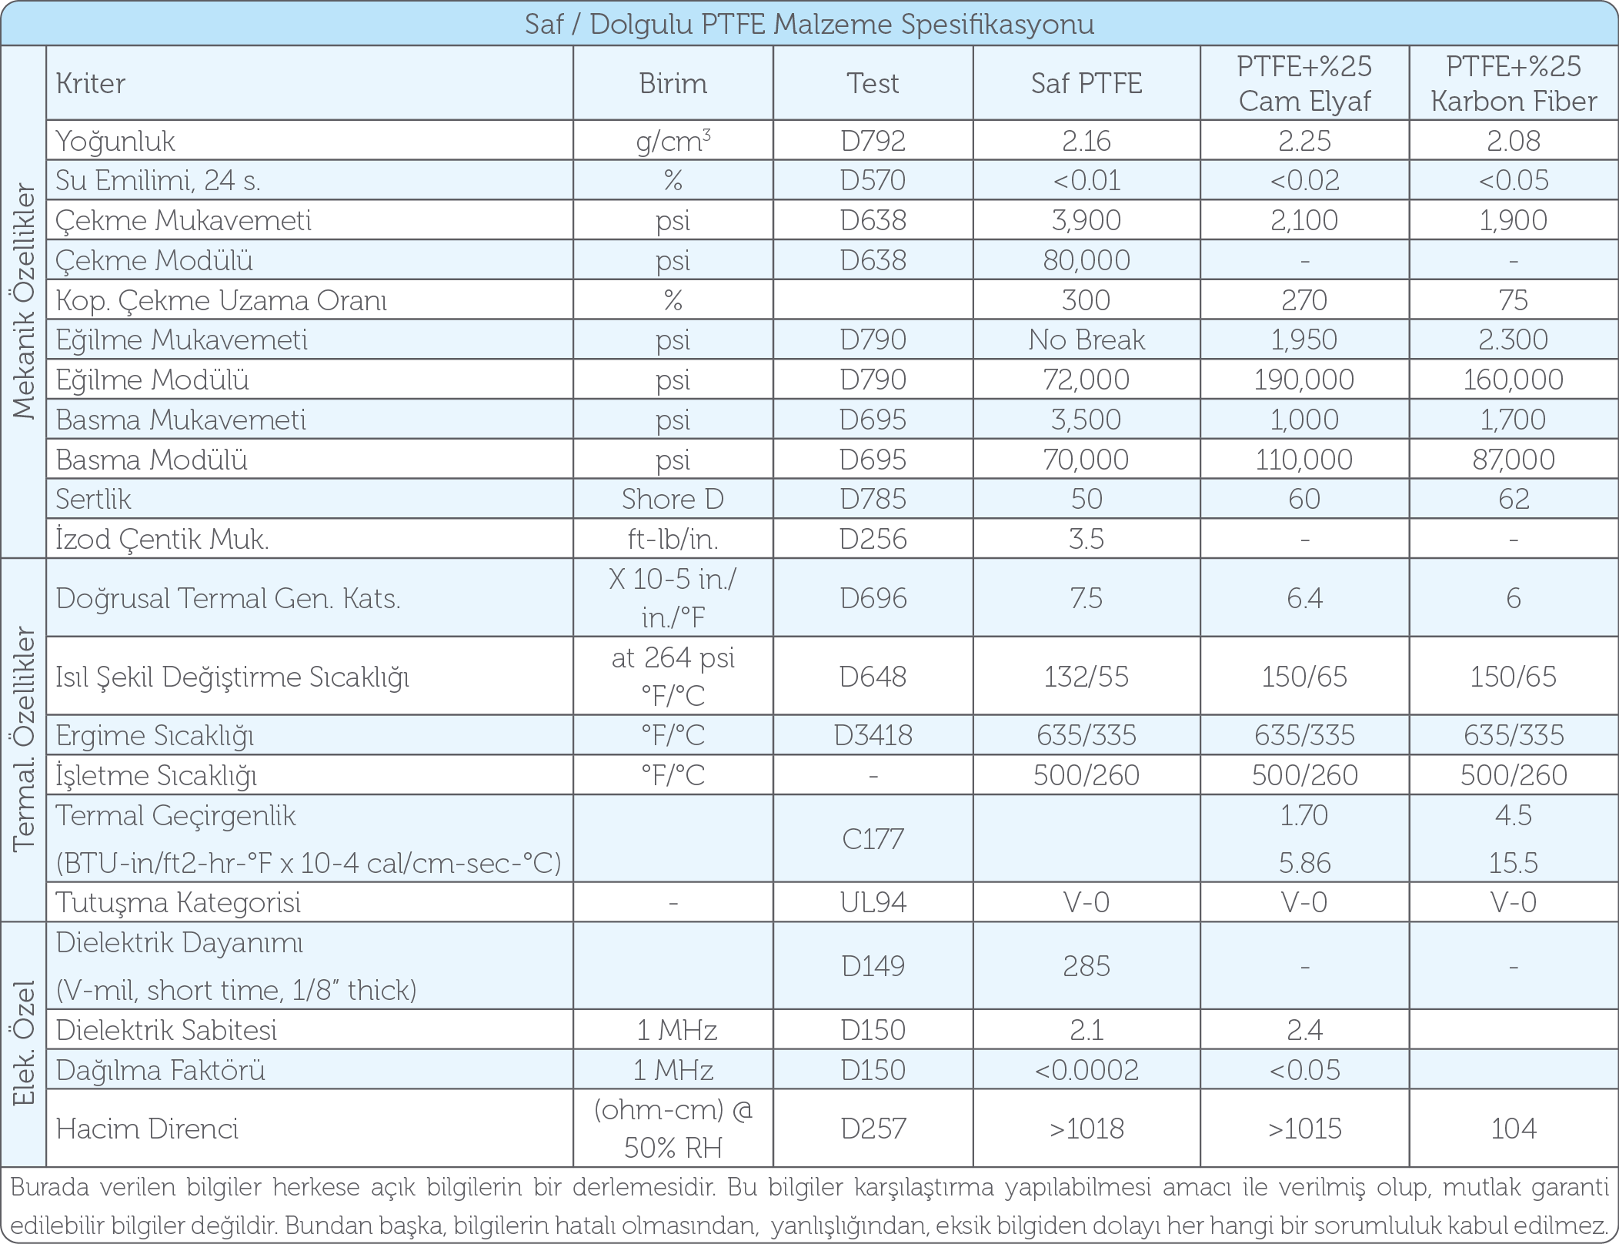This screenshot has width=1619, height=1244.
Task: Click the 'Hacim Direnci' row label
Action: click(x=147, y=1129)
